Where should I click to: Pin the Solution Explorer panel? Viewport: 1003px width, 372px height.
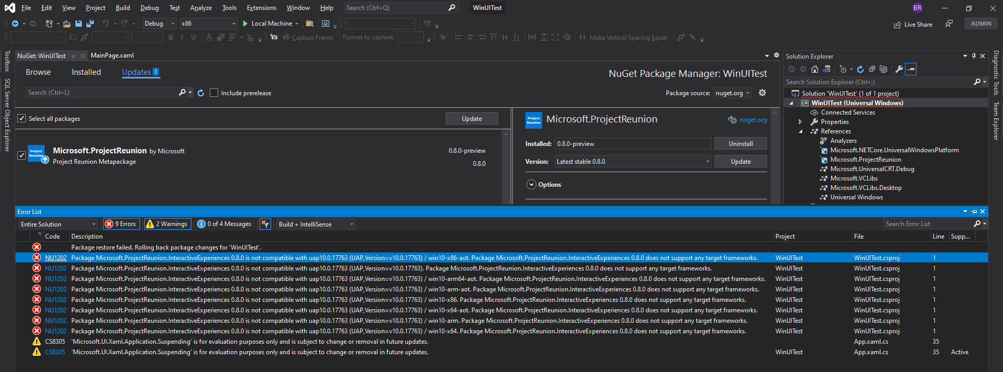[974, 56]
